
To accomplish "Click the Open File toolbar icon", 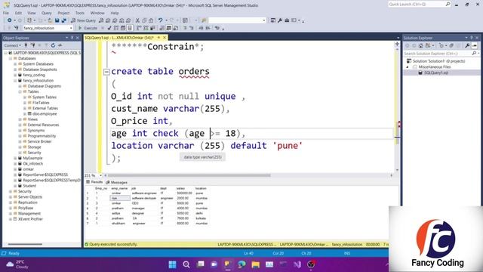I will pos(50,20).
